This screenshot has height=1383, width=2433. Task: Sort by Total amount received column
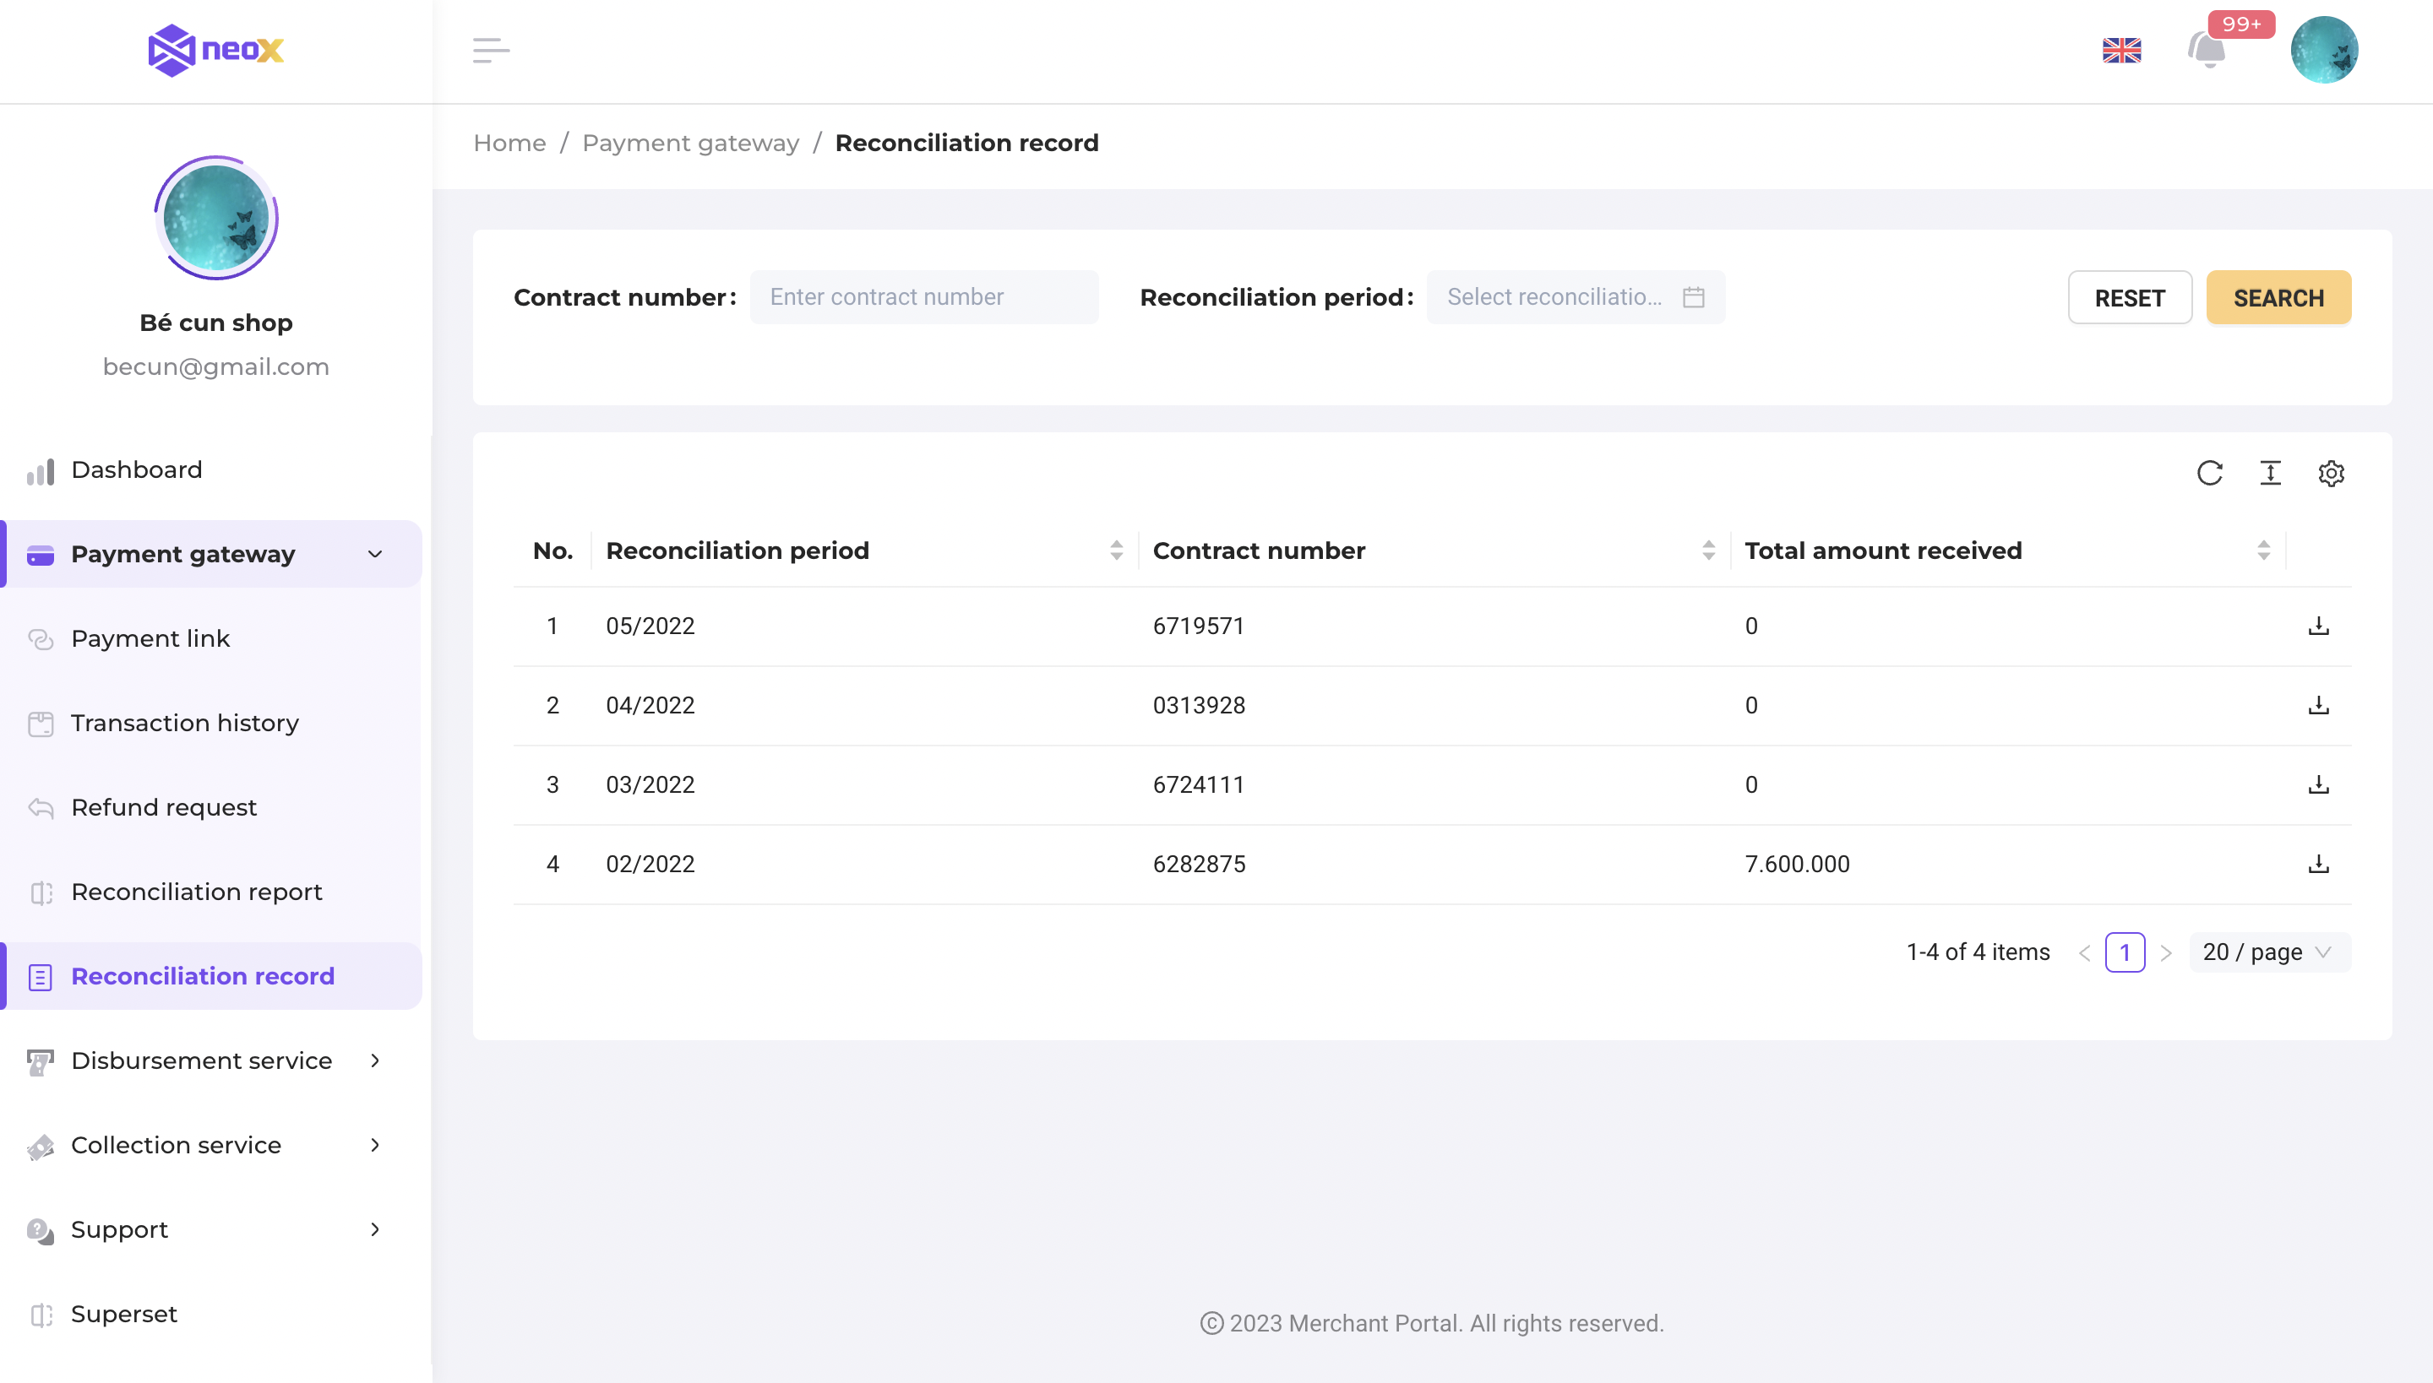click(x=2263, y=550)
